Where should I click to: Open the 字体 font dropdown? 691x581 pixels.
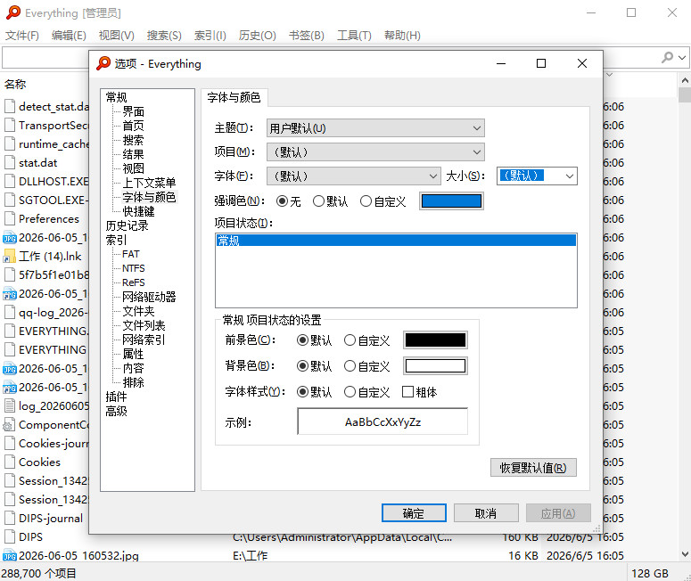coord(353,176)
